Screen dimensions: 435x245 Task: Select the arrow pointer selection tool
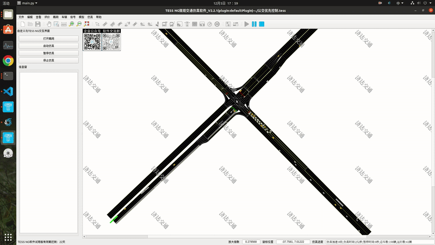coord(97,24)
